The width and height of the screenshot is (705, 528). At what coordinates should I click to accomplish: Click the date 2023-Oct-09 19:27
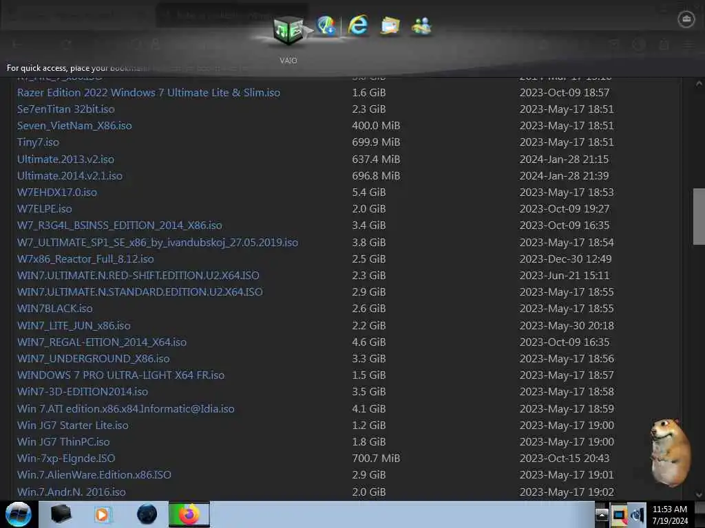click(x=565, y=209)
